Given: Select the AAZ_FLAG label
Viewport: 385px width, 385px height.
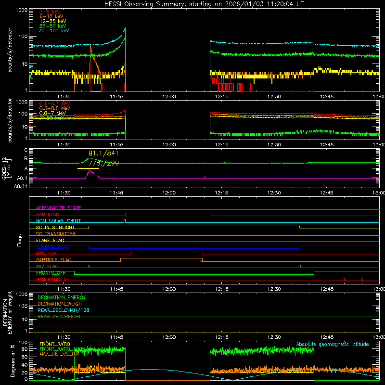Looking at the screenshot, I should [x=47, y=266].
